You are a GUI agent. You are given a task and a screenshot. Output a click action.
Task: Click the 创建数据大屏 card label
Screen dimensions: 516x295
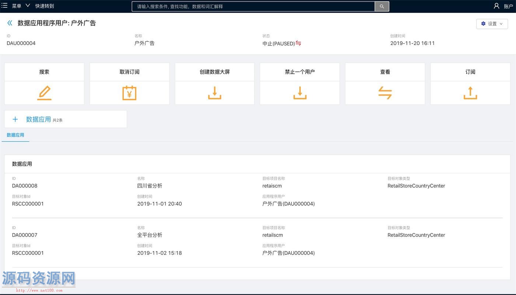click(x=215, y=72)
